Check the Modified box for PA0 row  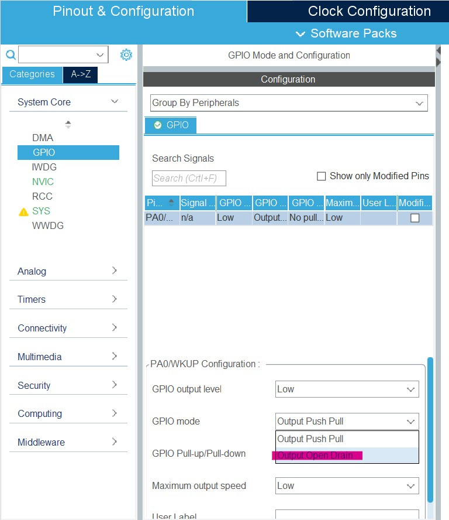(x=415, y=218)
